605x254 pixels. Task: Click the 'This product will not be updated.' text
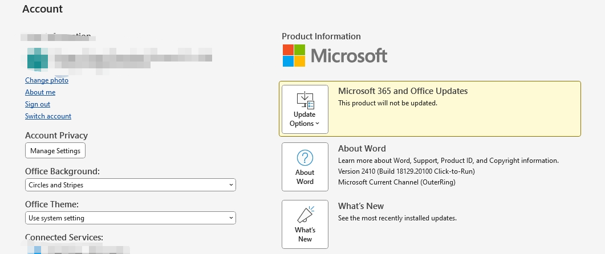point(388,103)
